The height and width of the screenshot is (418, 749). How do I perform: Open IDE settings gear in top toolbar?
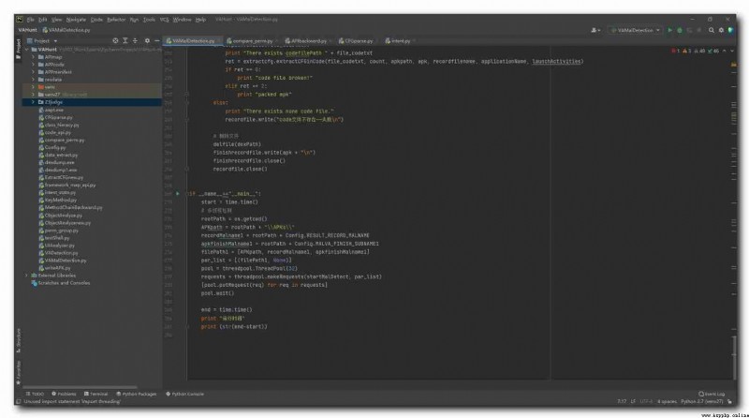point(721,30)
